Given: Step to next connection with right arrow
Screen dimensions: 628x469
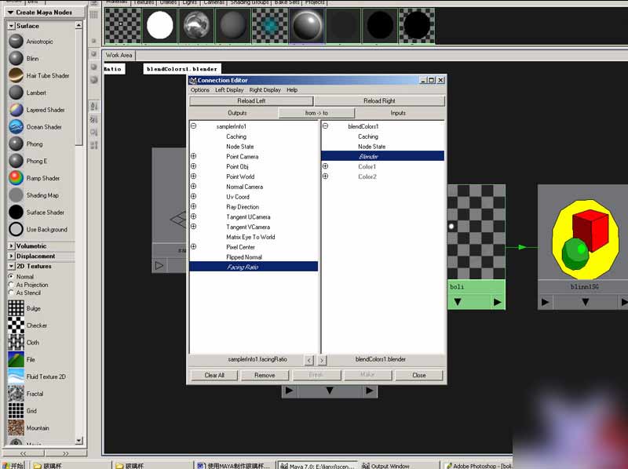Looking at the screenshot, I should [323, 361].
